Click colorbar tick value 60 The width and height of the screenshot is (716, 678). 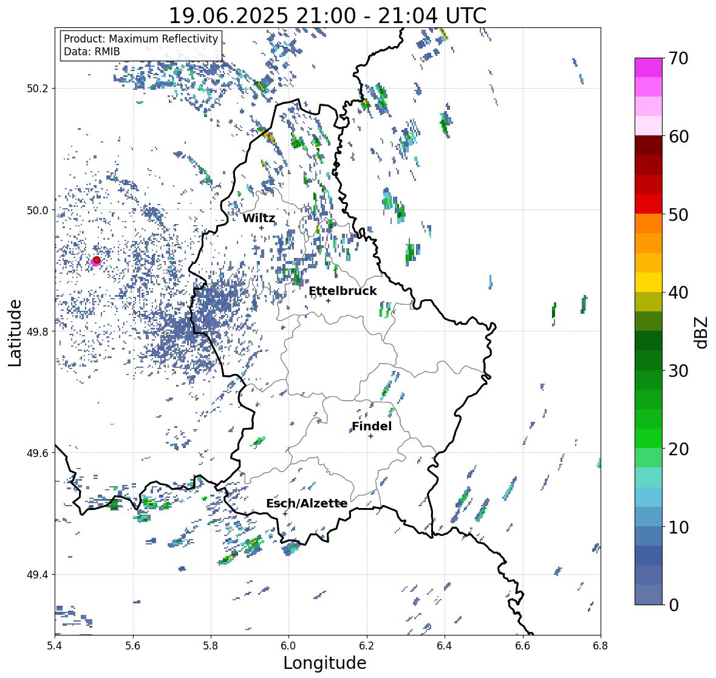678,137
